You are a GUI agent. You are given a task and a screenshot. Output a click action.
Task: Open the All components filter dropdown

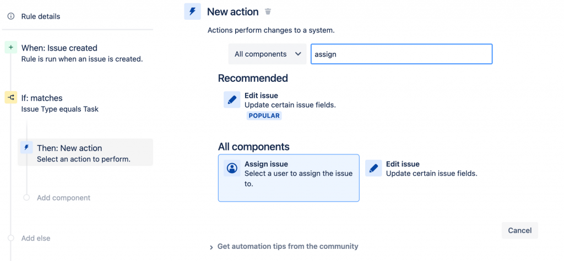[x=267, y=54]
